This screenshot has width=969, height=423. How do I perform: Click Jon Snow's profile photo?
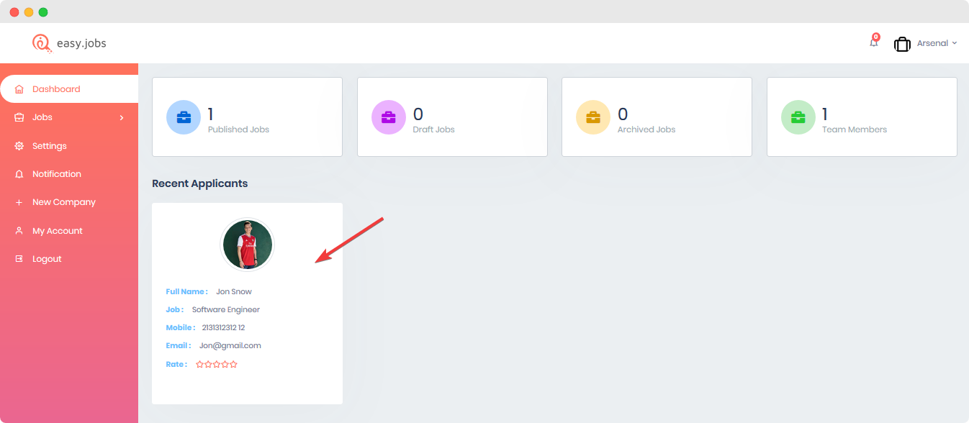coord(247,245)
